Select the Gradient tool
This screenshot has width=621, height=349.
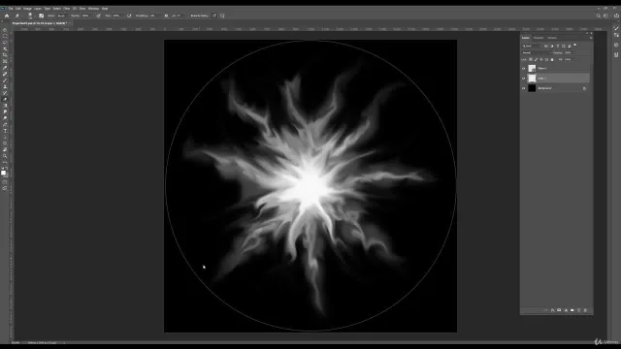click(x=5, y=106)
